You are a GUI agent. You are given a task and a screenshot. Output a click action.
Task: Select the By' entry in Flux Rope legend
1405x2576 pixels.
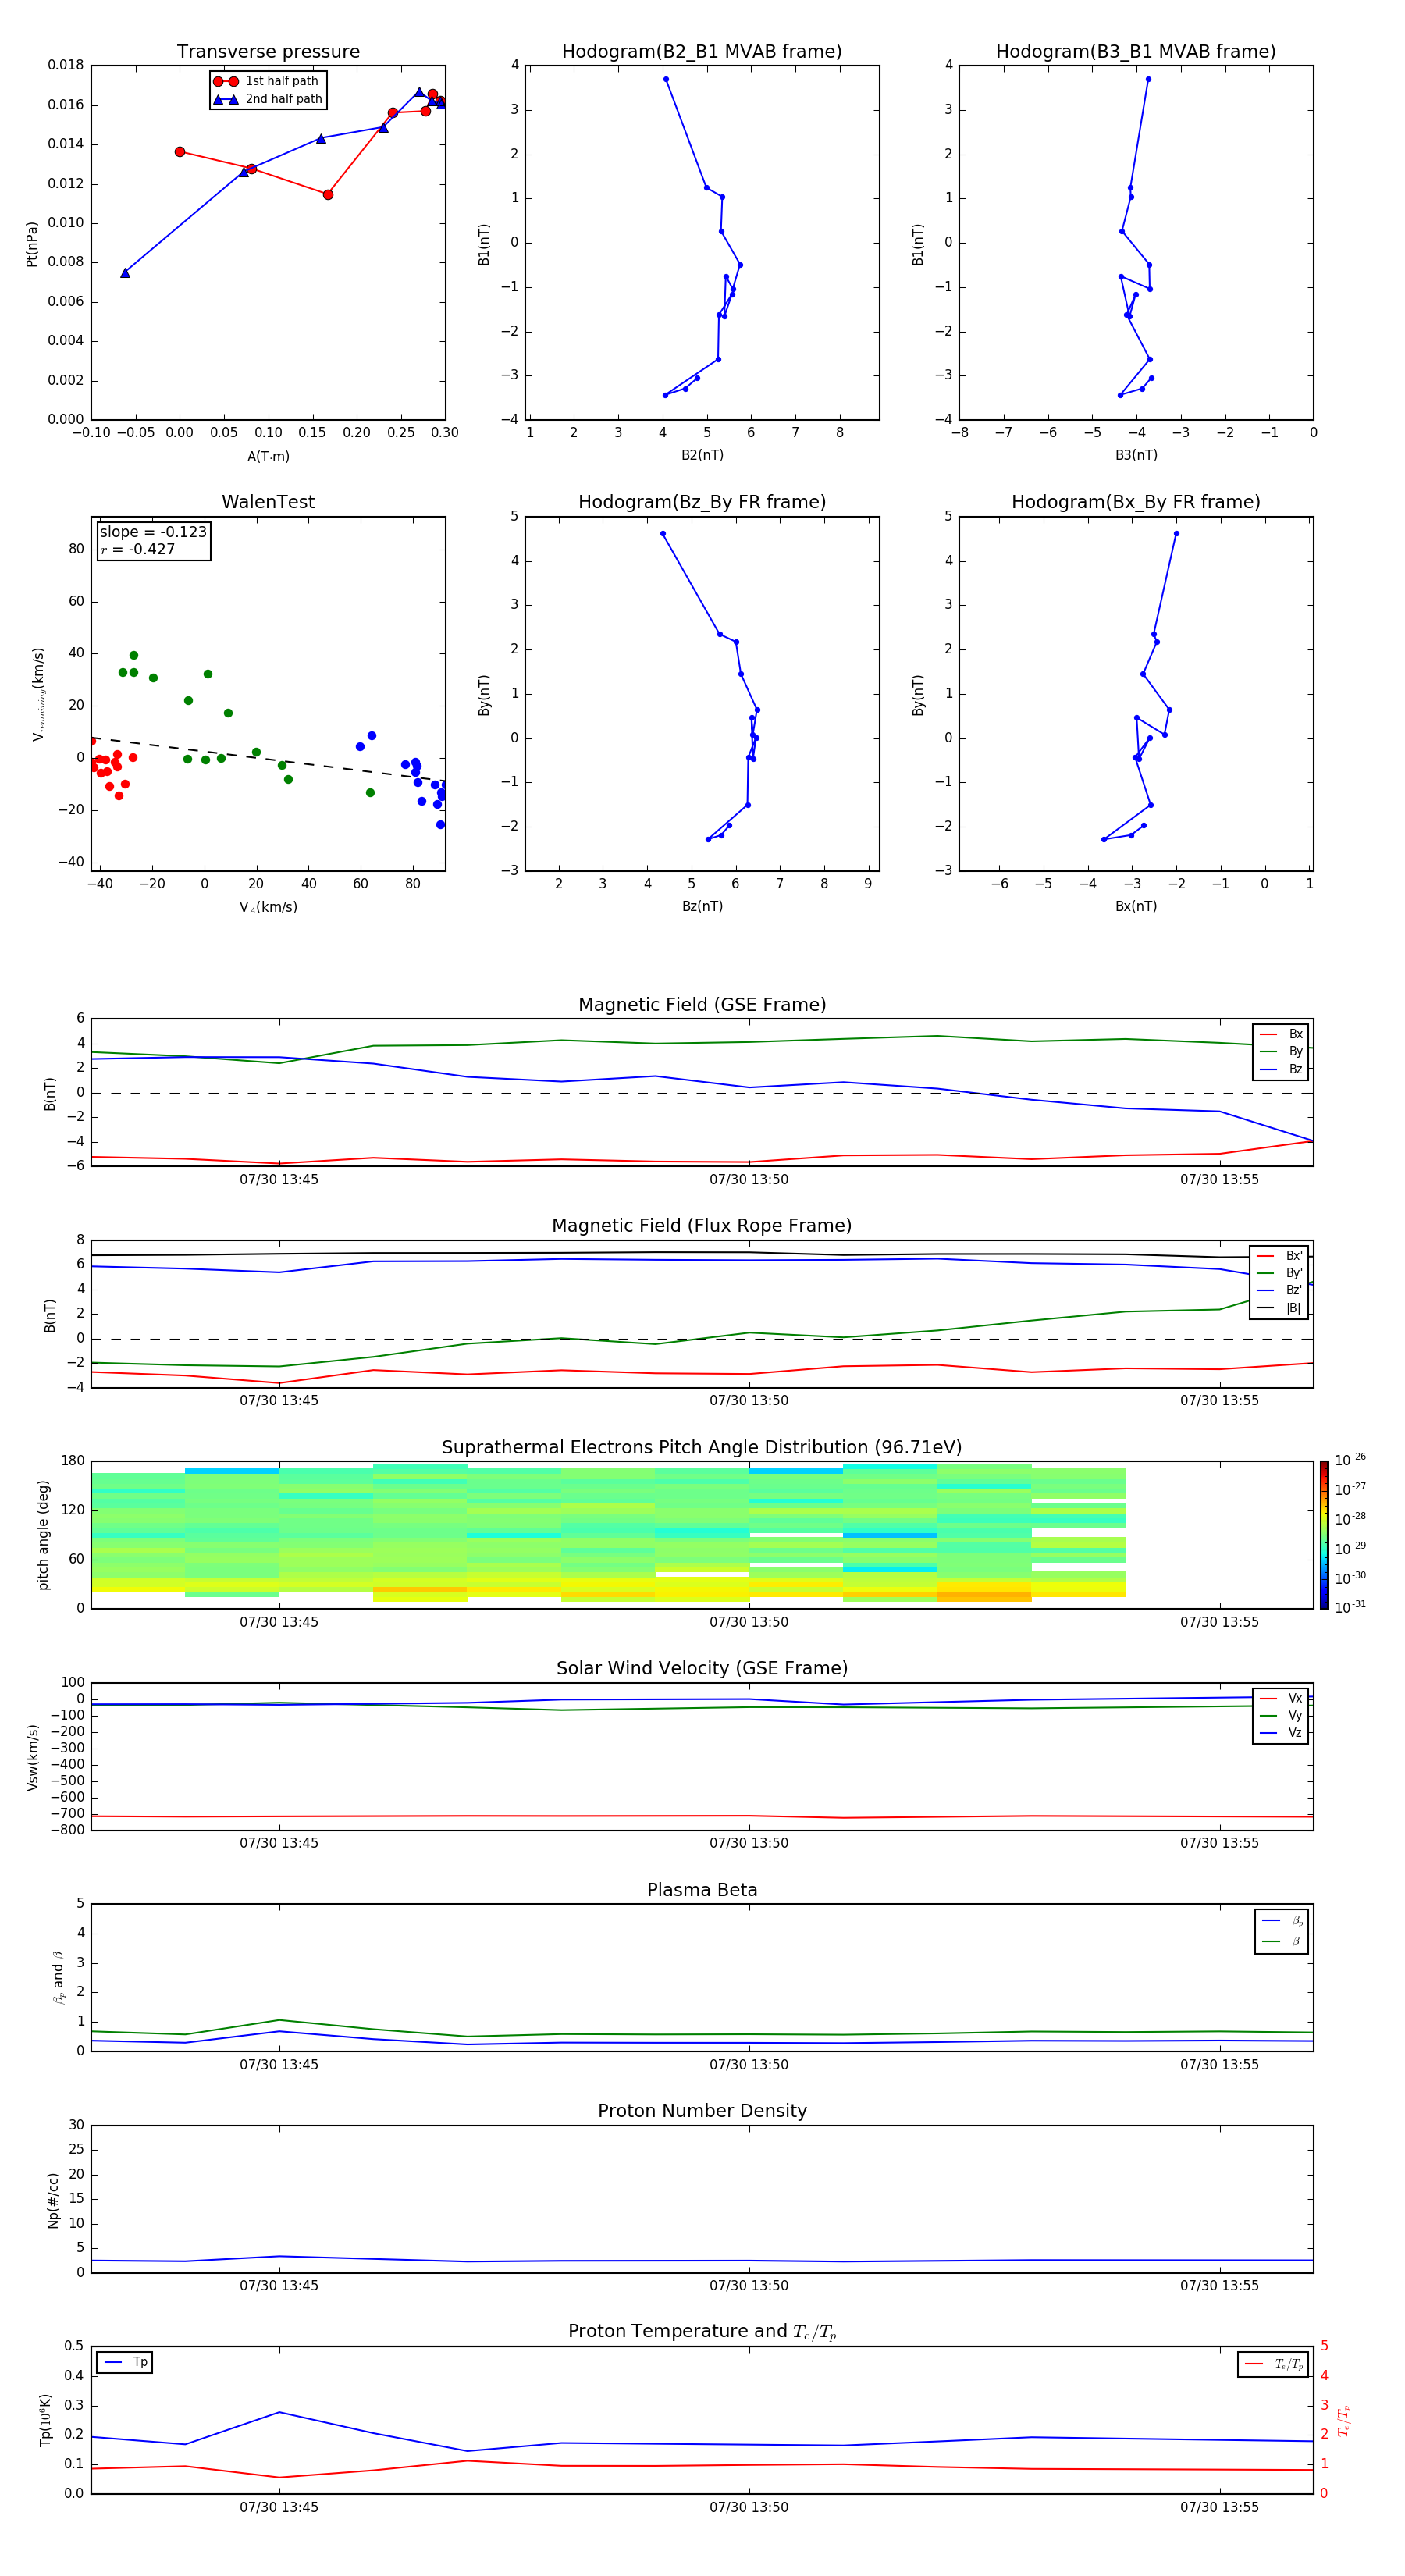[x=1280, y=1273]
